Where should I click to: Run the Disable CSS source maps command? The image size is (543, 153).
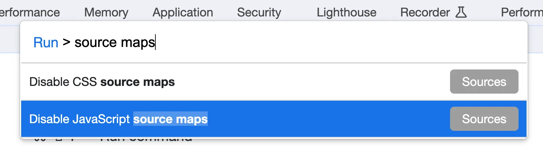point(102,82)
